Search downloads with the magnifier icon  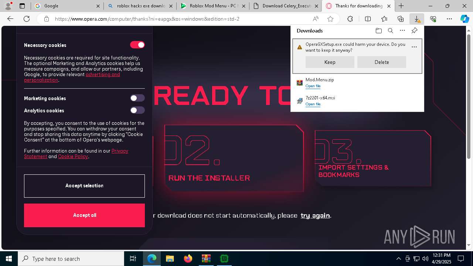point(390,31)
